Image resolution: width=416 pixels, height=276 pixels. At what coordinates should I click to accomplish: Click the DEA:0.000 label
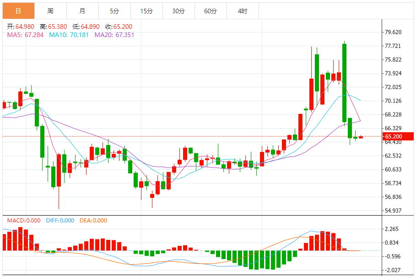pyautogui.click(x=93, y=221)
